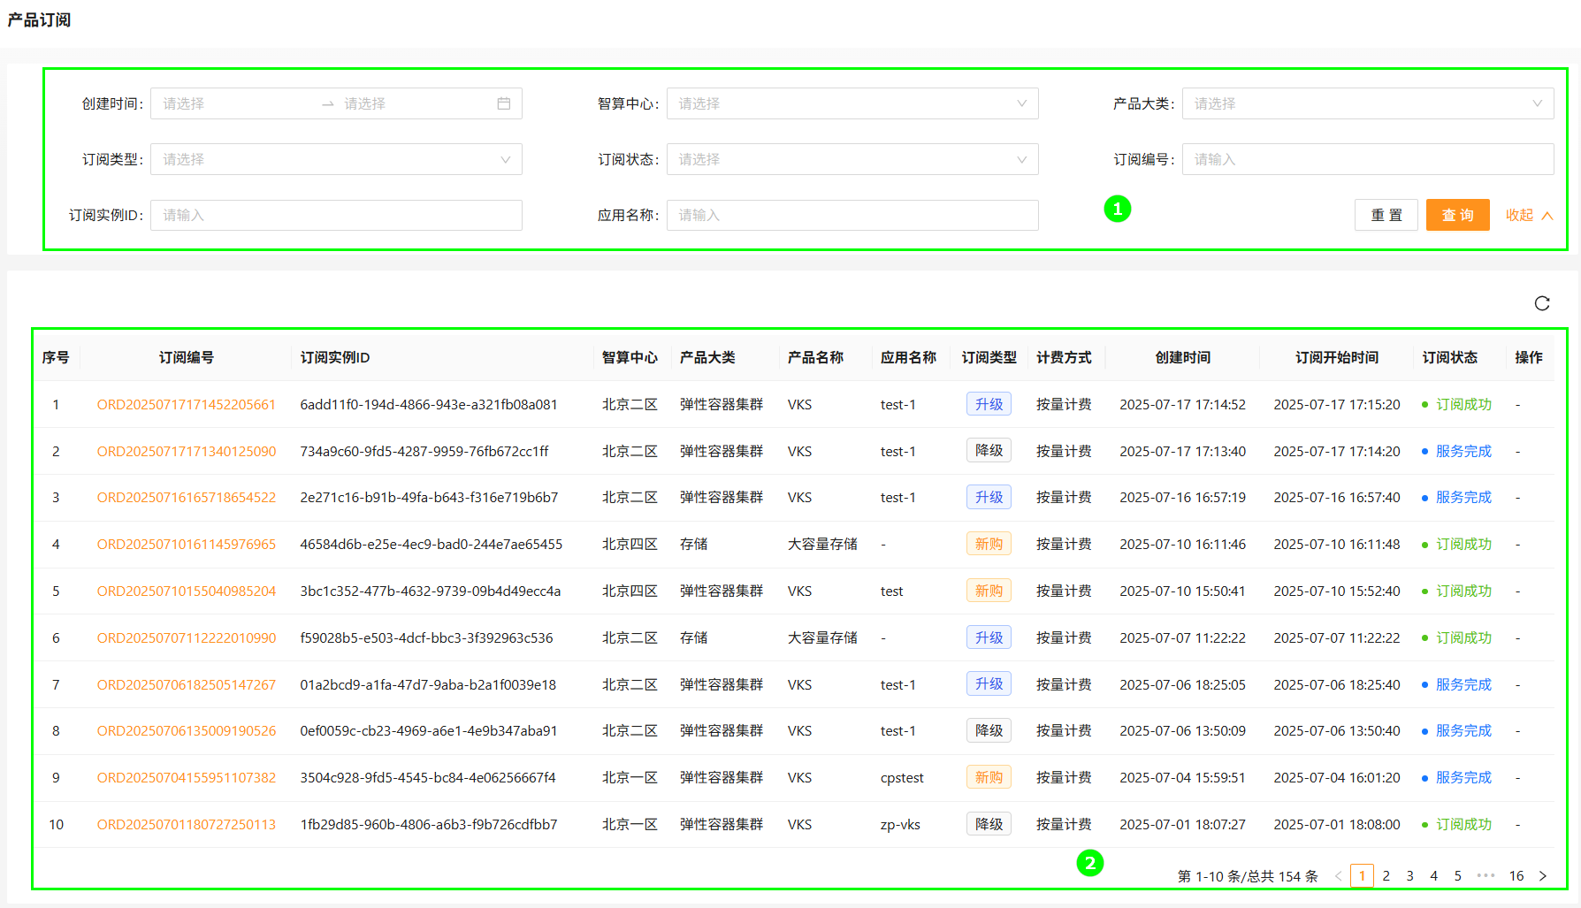The height and width of the screenshot is (908, 1581).
Task: Click the 订阅实例ID column header
Action: 335,357
